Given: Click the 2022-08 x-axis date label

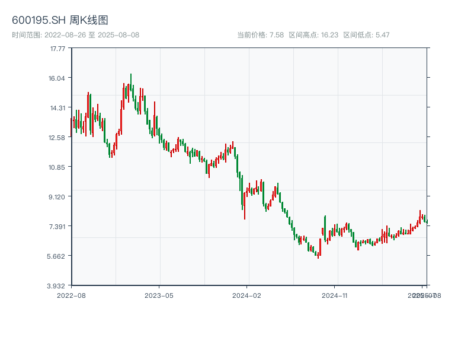Looking at the screenshot, I should click(x=71, y=295).
